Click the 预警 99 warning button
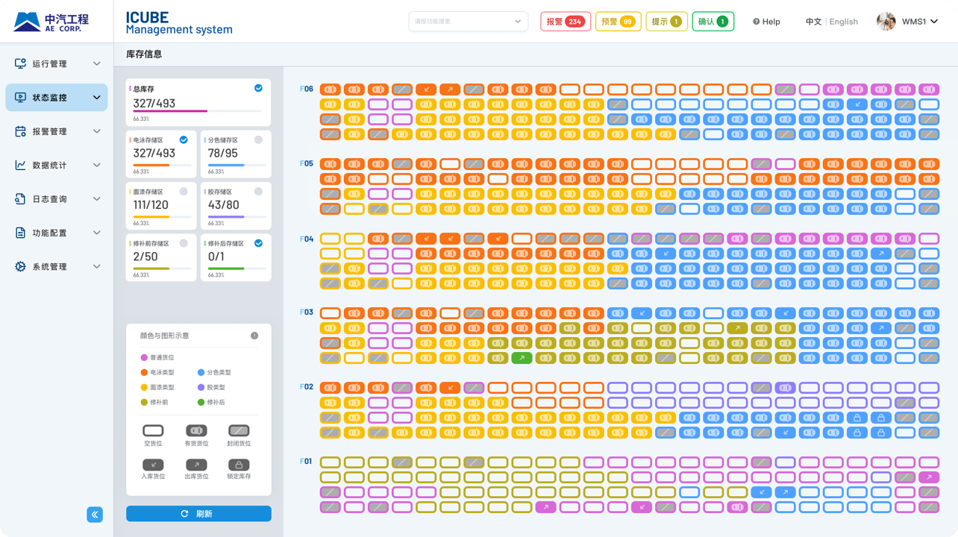 (x=619, y=22)
